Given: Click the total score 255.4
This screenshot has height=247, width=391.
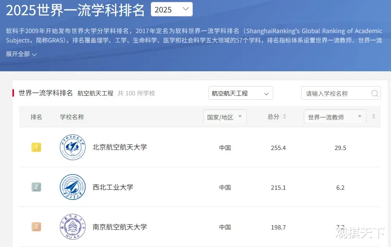Looking at the screenshot, I should pyautogui.click(x=278, y=148).
